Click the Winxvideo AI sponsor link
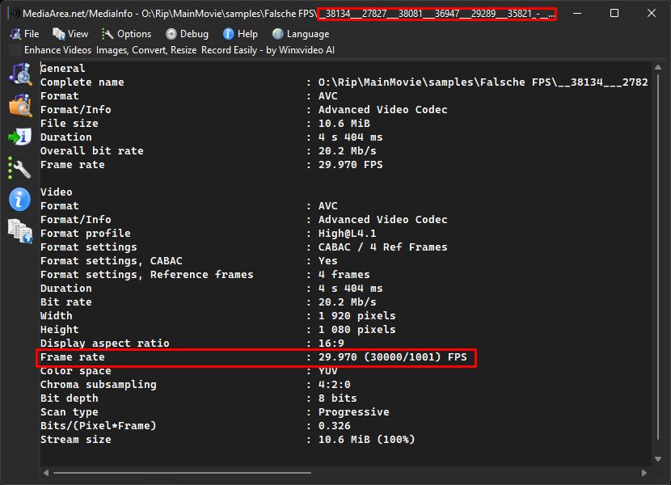Image resolution: width=671 pixels, height=485 pixels. pyautogui.click(x=179, y=50)
